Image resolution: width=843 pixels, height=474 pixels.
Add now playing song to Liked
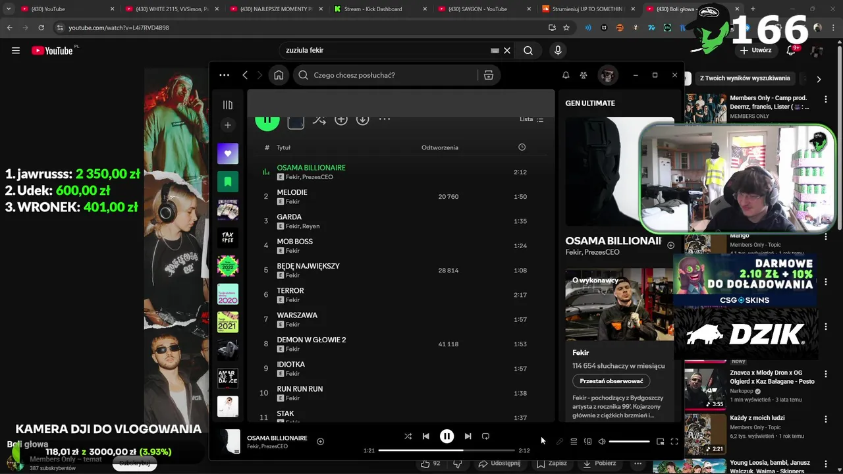(320, 442)
